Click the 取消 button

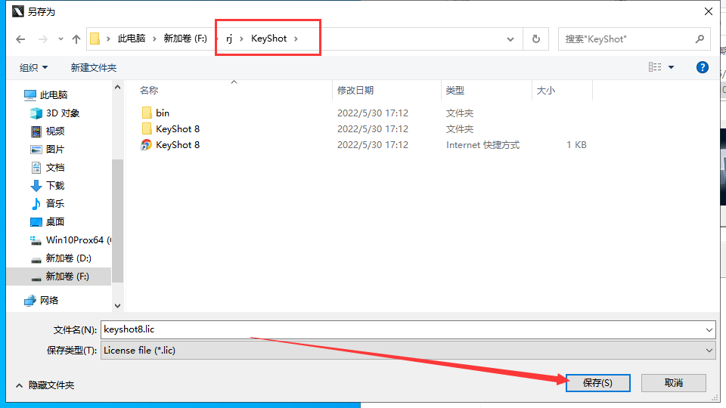(x=674, y=383)
